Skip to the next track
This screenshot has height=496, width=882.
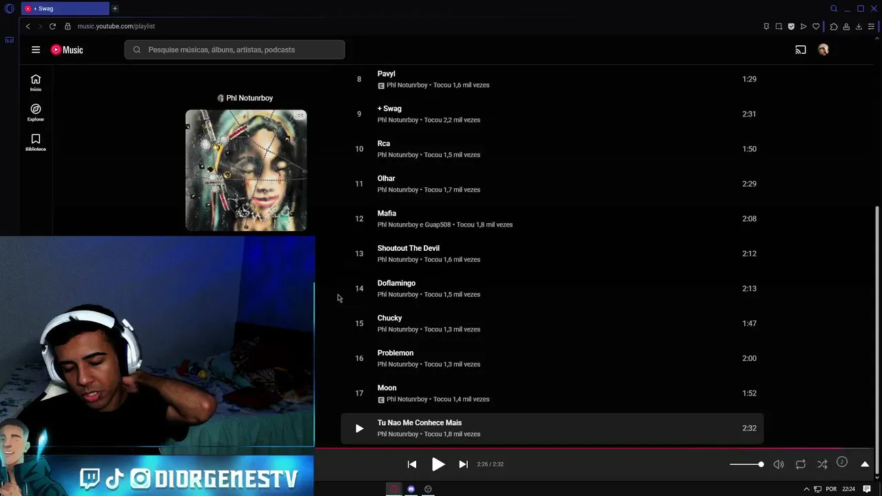tap(464, 464)
